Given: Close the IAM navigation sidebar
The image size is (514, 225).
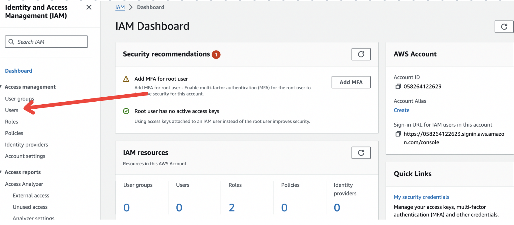Looking at the screenshot, I should 89,7.
